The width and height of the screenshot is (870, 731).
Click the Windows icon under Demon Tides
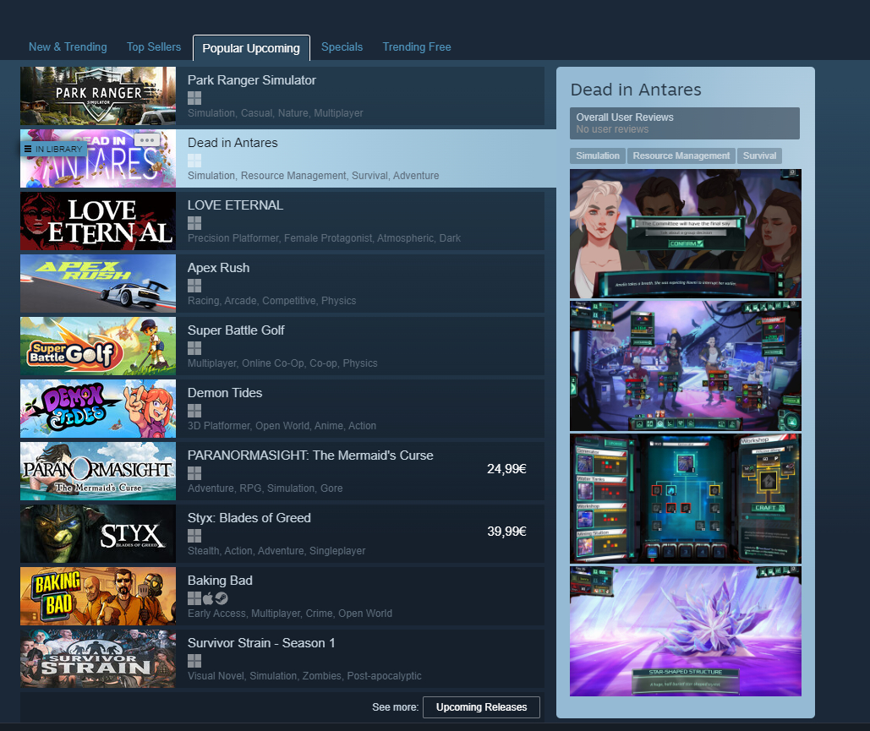[194, 411]
